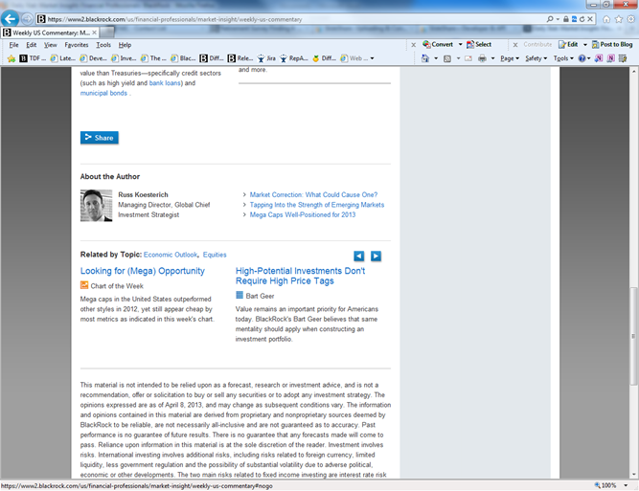Image resolution: width=639 pixels, height=491 pixels.
Task: Open the municipal bonds link
Action: coord(103,93)
